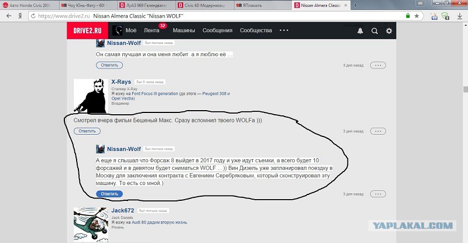The height and width of the screenshot is (243, 468).
Task: Click '3 дня назад' timestamp of Форсаж 8 reply
Action: 353,194
